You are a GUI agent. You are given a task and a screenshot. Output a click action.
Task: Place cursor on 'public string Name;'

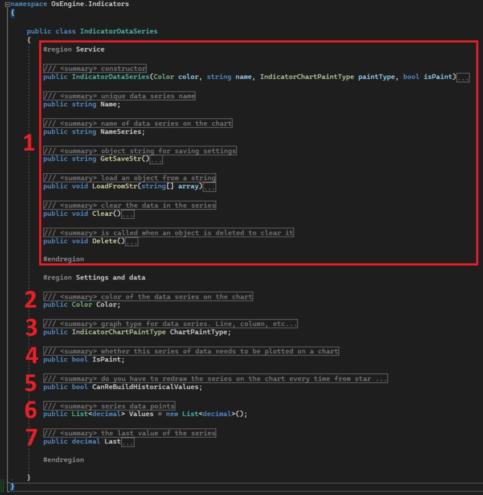pos(82,104)
